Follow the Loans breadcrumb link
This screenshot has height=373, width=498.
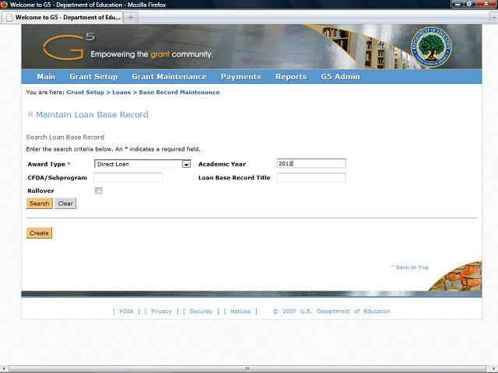(x=121, y=92)
